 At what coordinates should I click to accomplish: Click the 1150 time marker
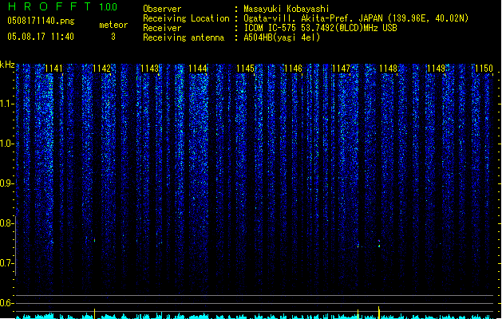[x=484, y=69]
